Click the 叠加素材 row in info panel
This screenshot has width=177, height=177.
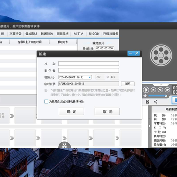click(x=165, y=145)
